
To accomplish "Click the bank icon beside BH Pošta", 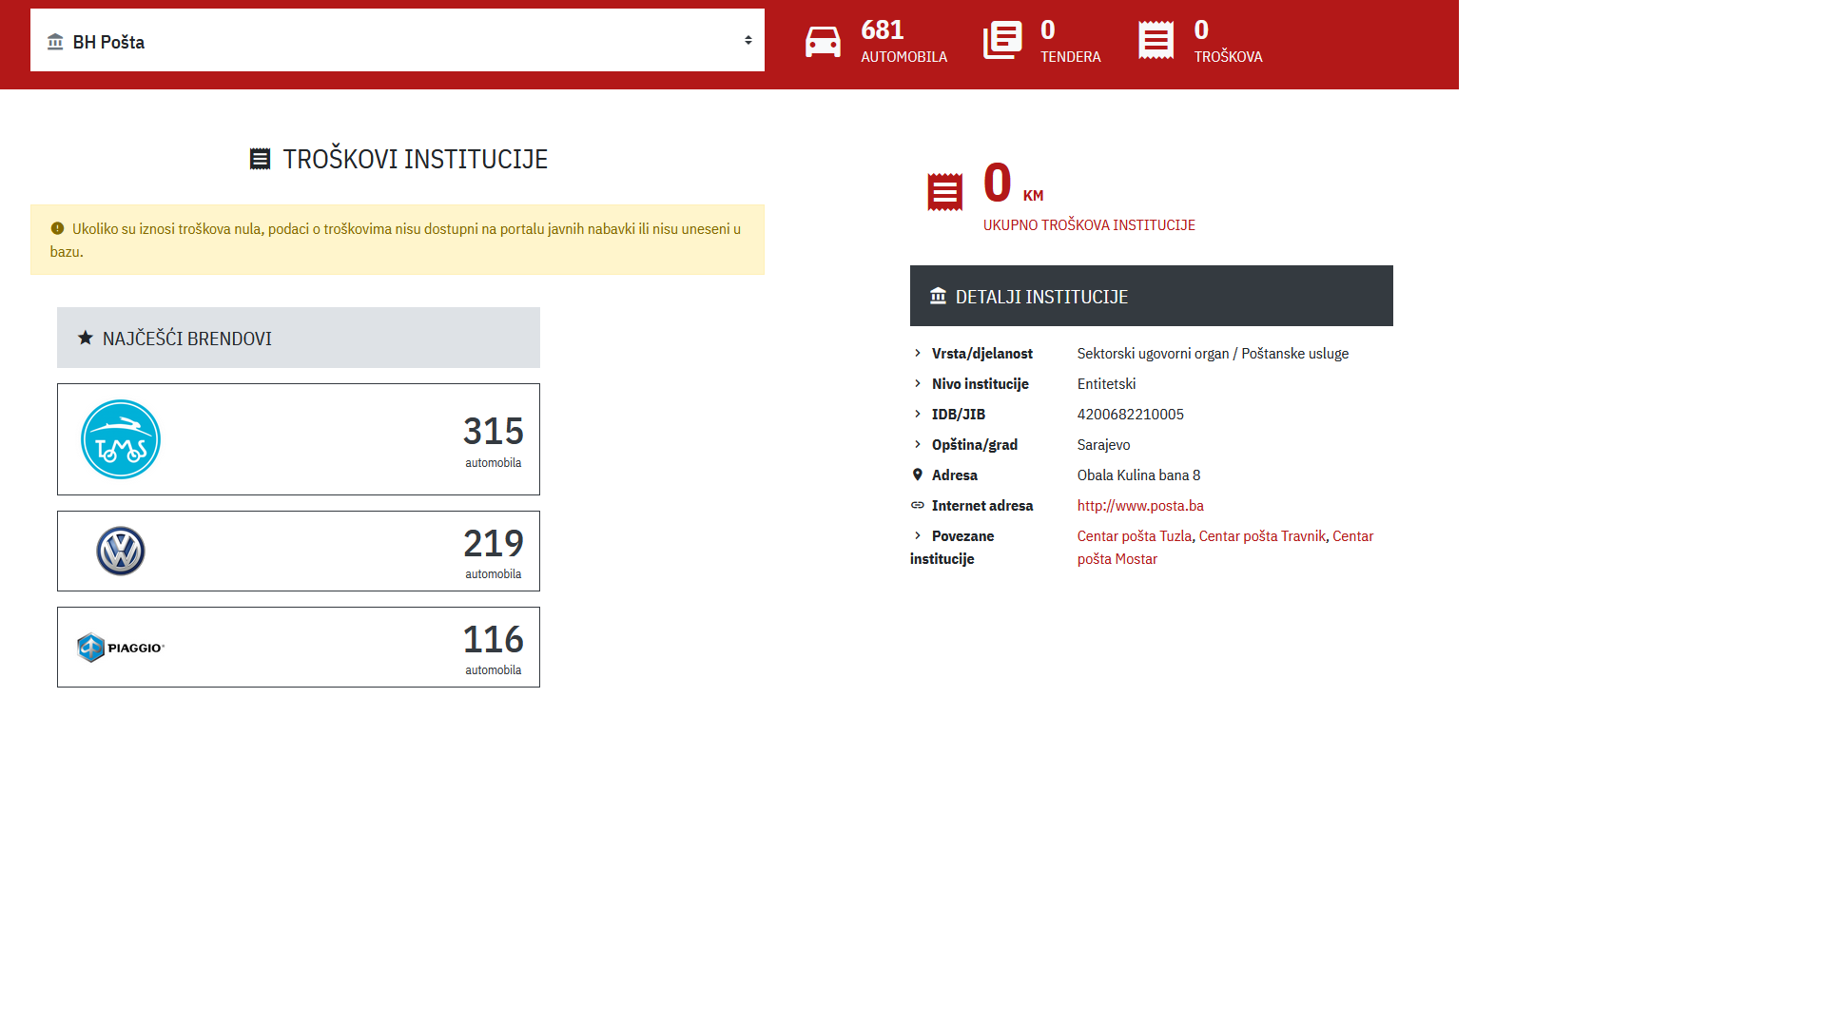I will (x=55, y=42).
